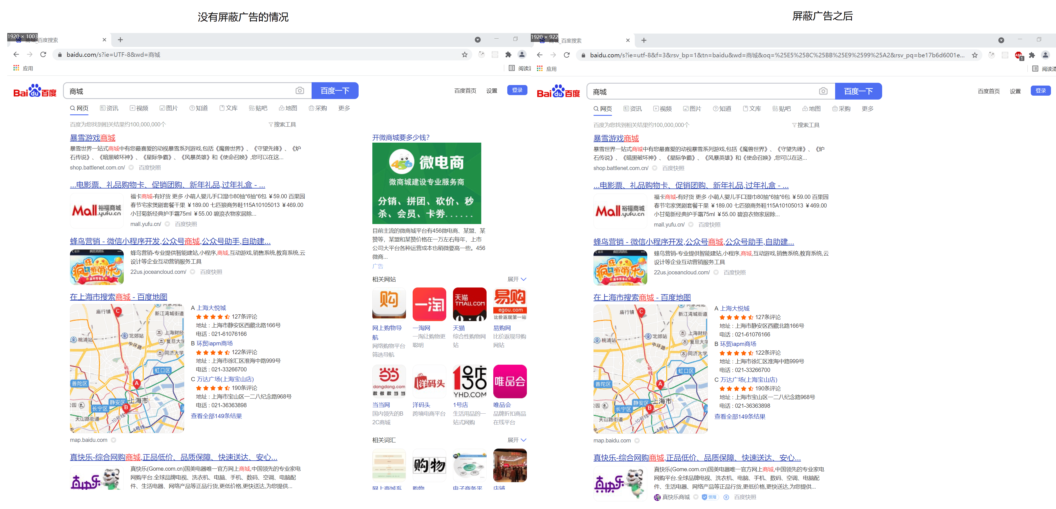Click 登录 button in right window

[1040, 91]
